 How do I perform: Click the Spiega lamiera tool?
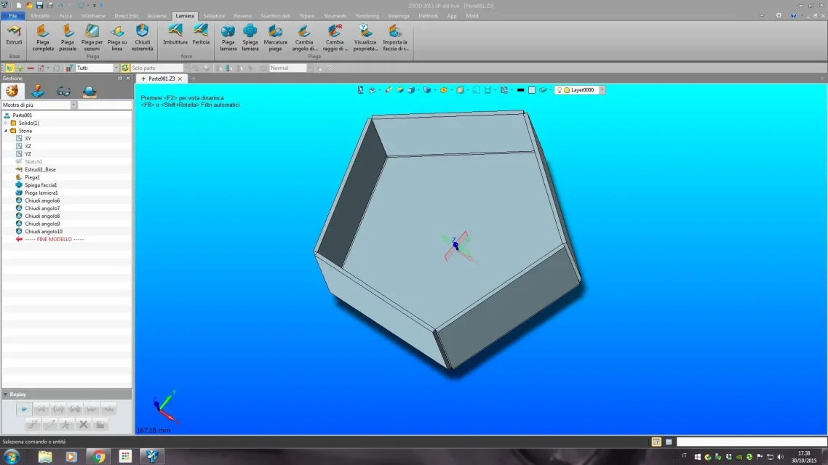click(x=250, y=38)
